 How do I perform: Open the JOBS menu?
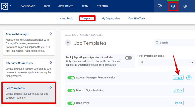click(x=47, y=6)
